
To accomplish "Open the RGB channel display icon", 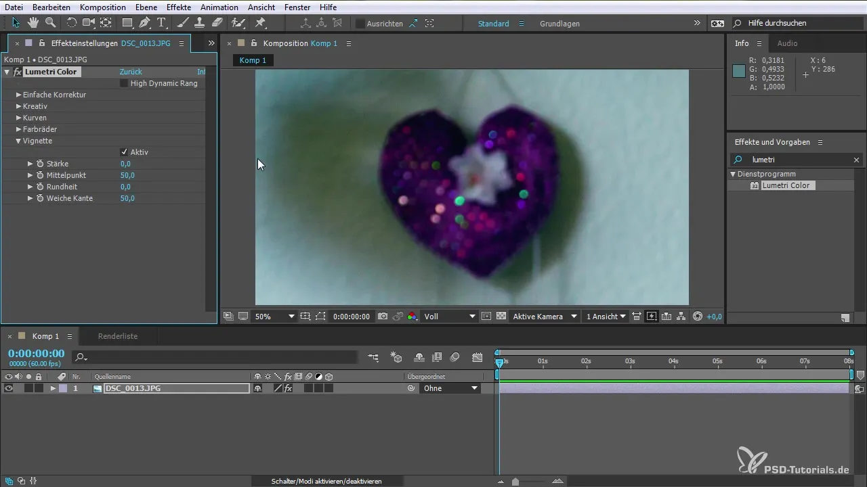I will tap(412, 317).
